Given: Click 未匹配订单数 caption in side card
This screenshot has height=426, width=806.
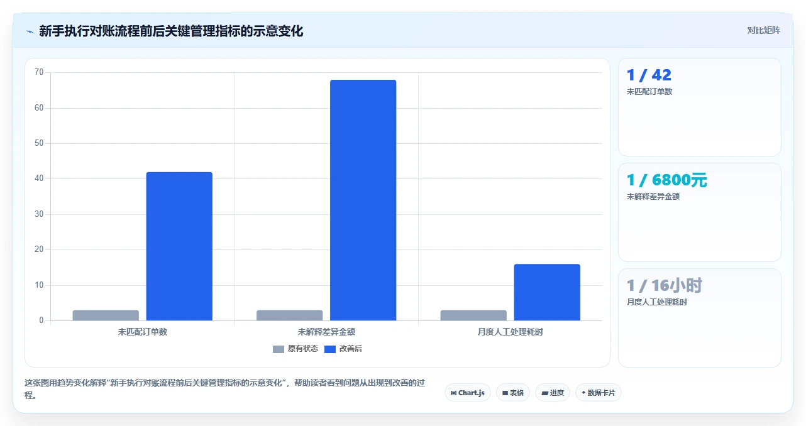Looking at the screenshot, I should click(x=649, y=92).
